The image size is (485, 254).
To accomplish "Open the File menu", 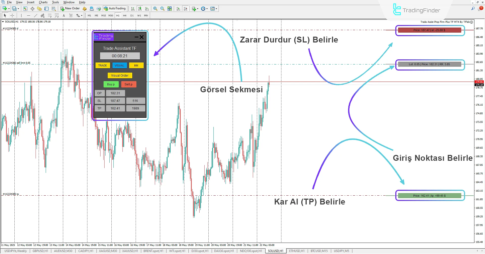I will tap(9, 2).
